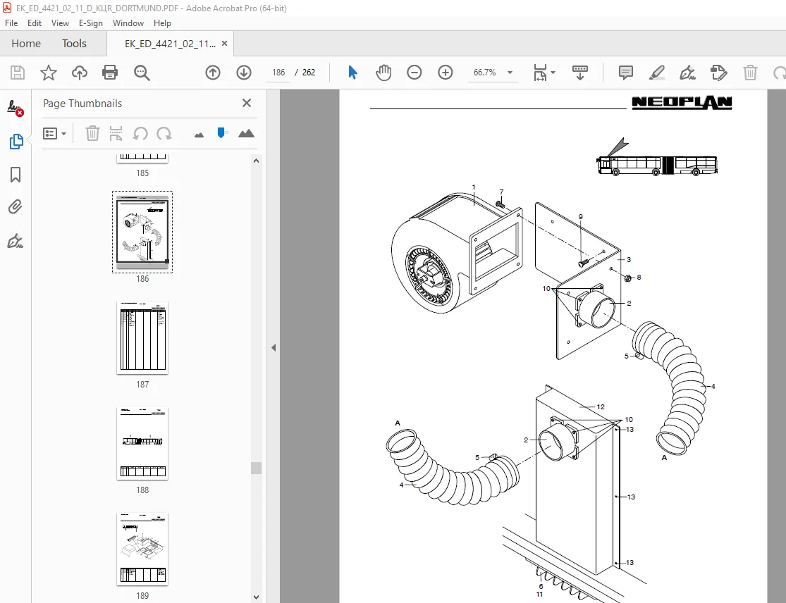Open the Edit menu
The width and height of the screenshot is (786, 603).
click(35, 23)
